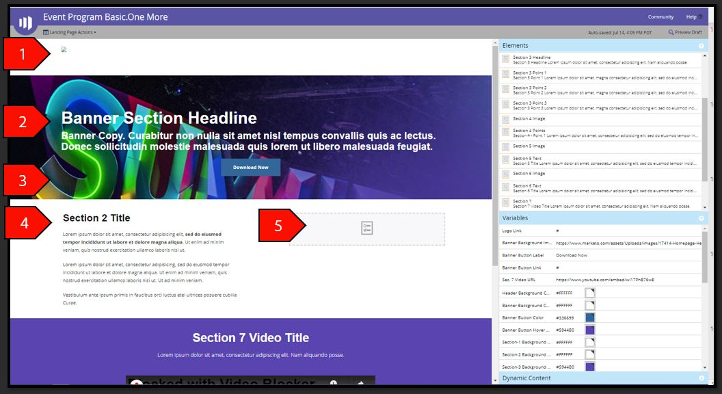Click the Section 4 Points element icon
The image size is (722, 394).
click(505, 132)
